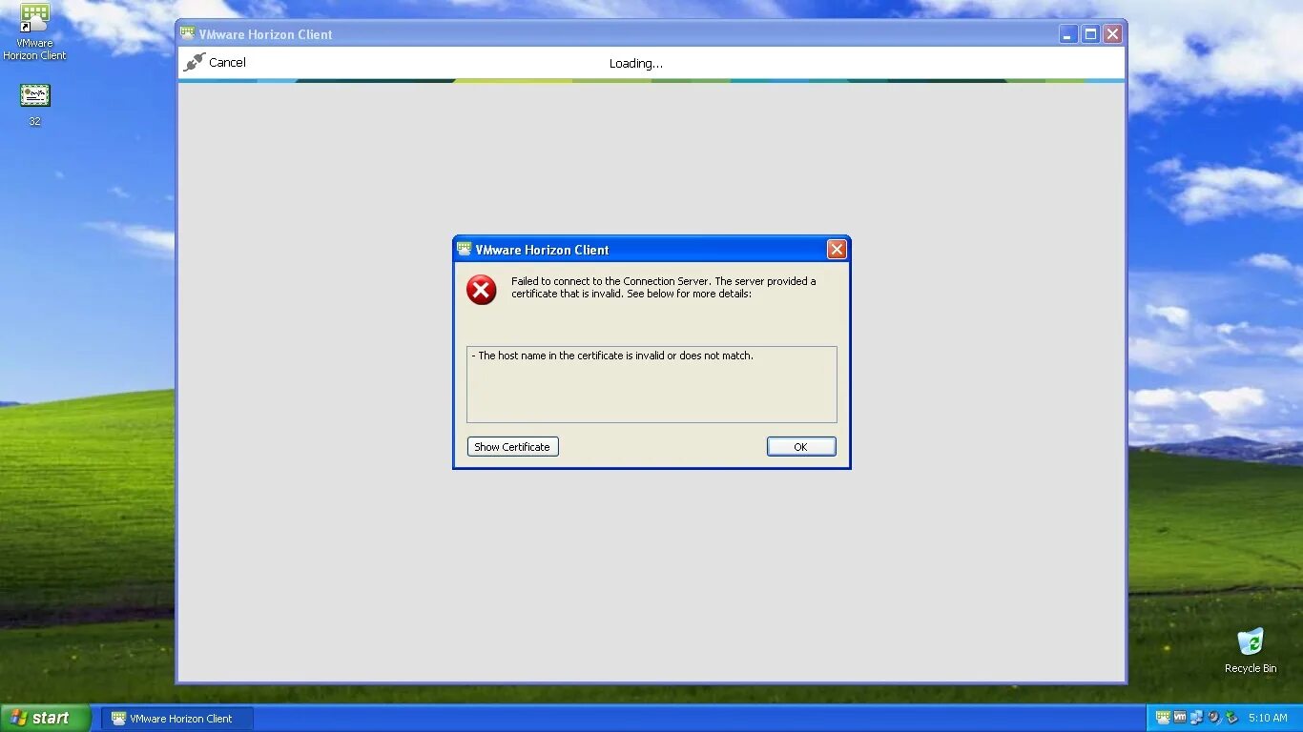Close the VMware Horizon Client main window
1303x732 pixels.
pos(1112,34)
